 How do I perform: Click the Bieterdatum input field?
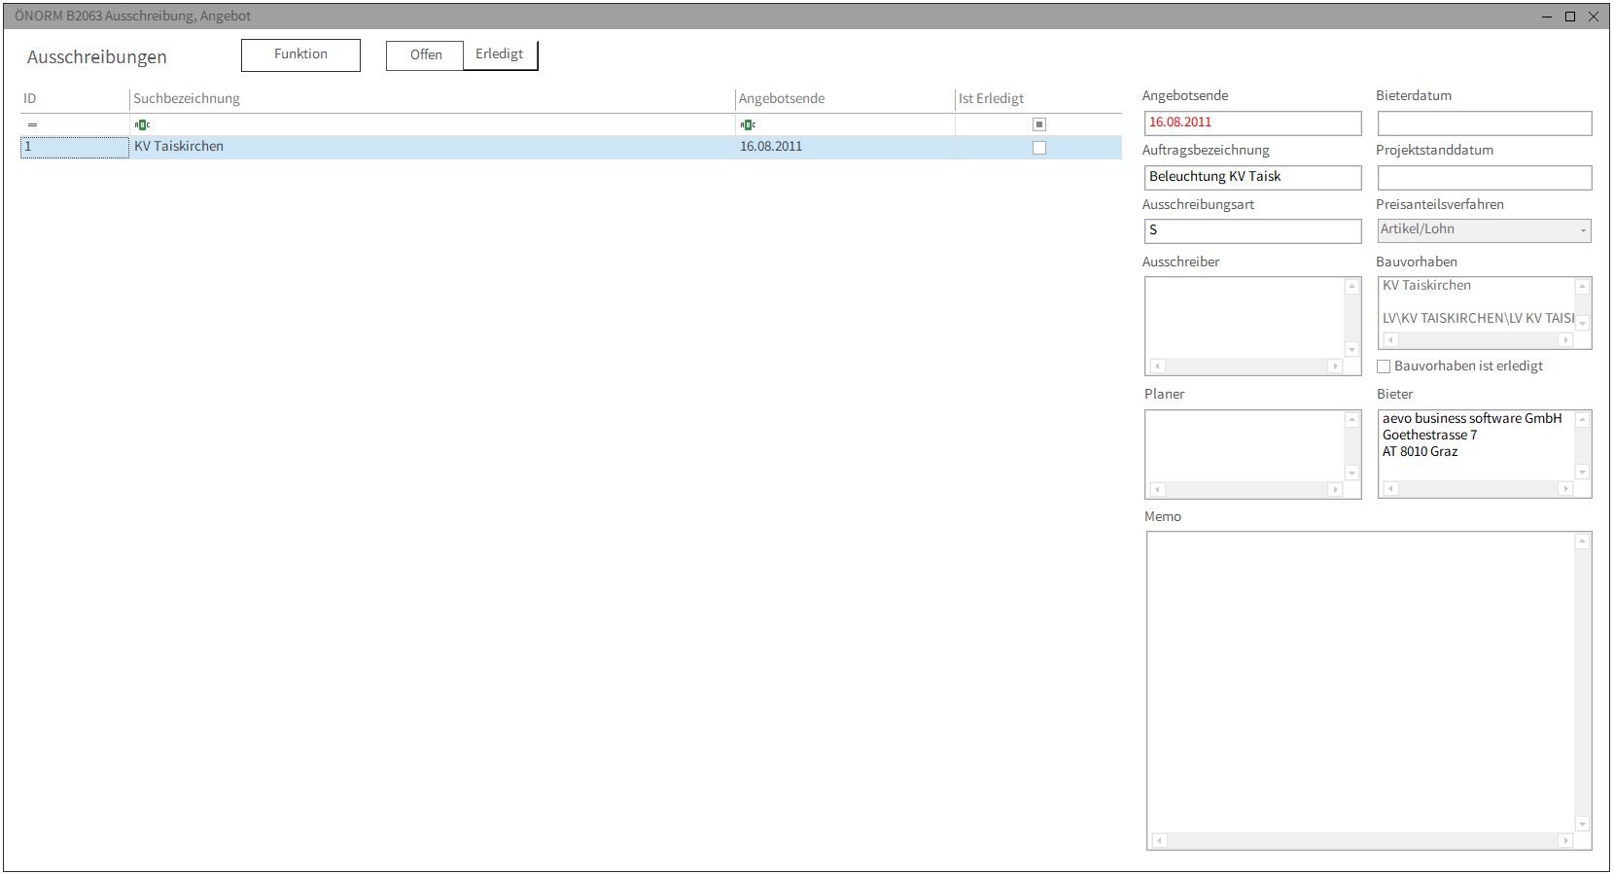[x=1485, y=122]
